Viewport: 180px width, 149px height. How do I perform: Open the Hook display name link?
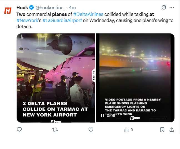22,8
